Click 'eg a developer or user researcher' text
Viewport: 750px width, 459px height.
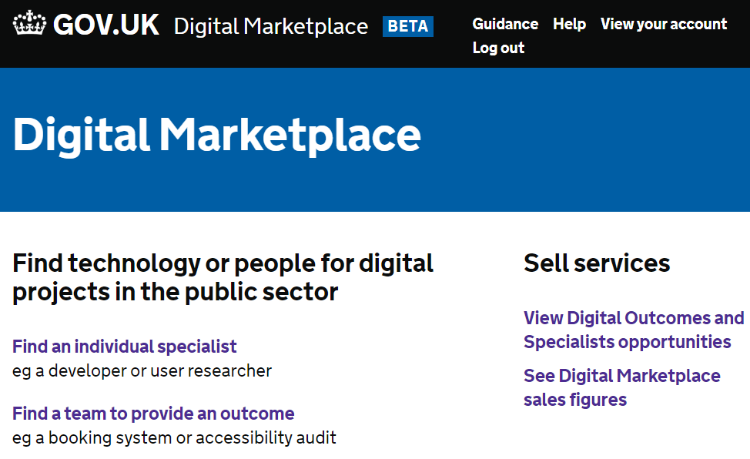click(142, 371)
